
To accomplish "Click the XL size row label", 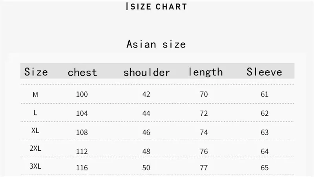I will (35, 131).
